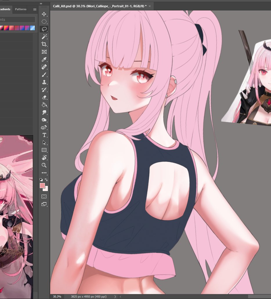Open the pink foreground color picker
271x299 pixels.
coord(42,186)
